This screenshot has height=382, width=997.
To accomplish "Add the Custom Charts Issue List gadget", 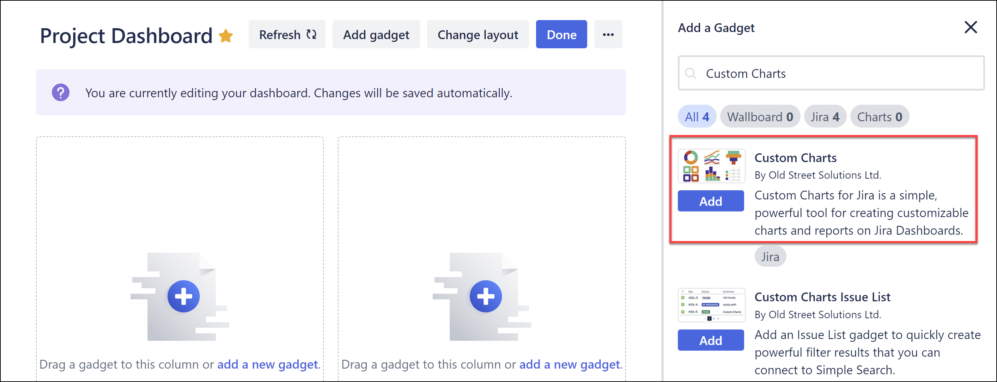I will click(x=711, y=340).
